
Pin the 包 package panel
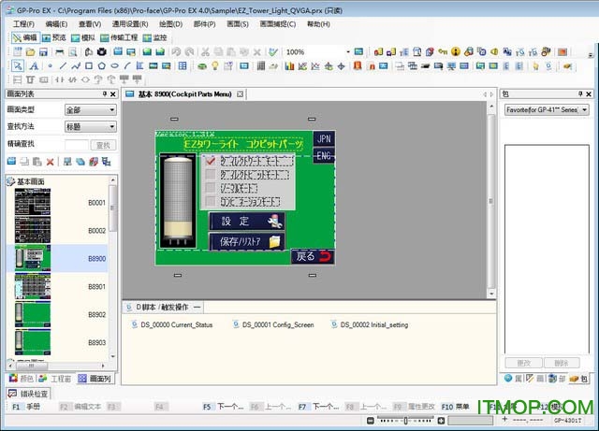point(580,93)
